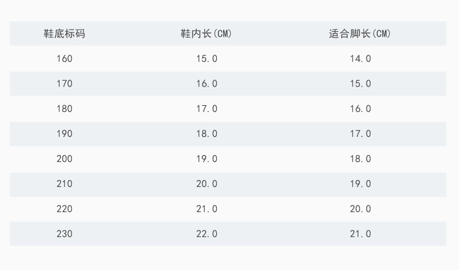459x270 pixels.
Task: Click foot length 14.0 in the 160 row
Action: click(360, 59)
